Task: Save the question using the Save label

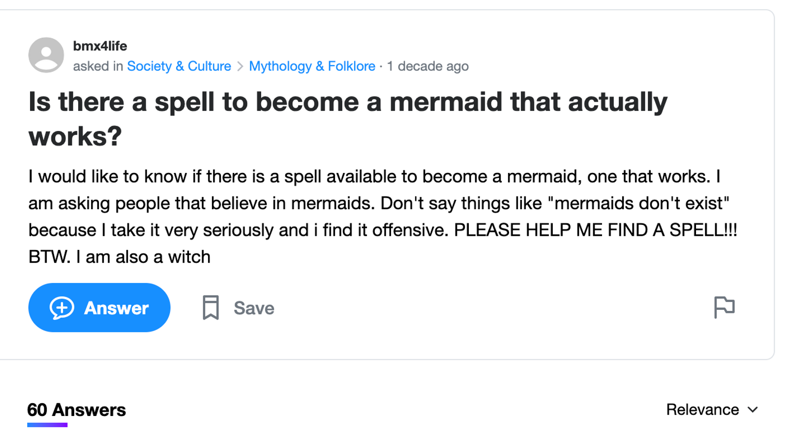Action: click(253, 308)
